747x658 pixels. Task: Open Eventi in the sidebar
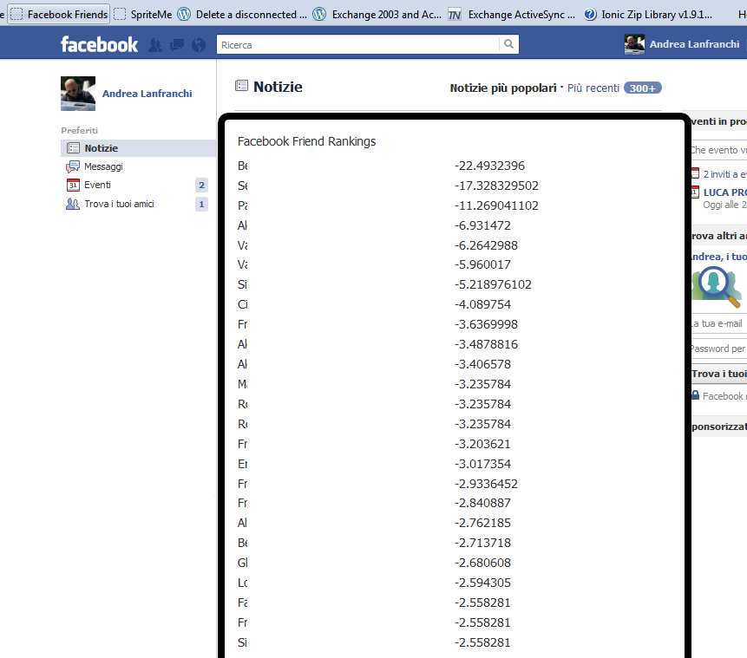pos(98,185)
